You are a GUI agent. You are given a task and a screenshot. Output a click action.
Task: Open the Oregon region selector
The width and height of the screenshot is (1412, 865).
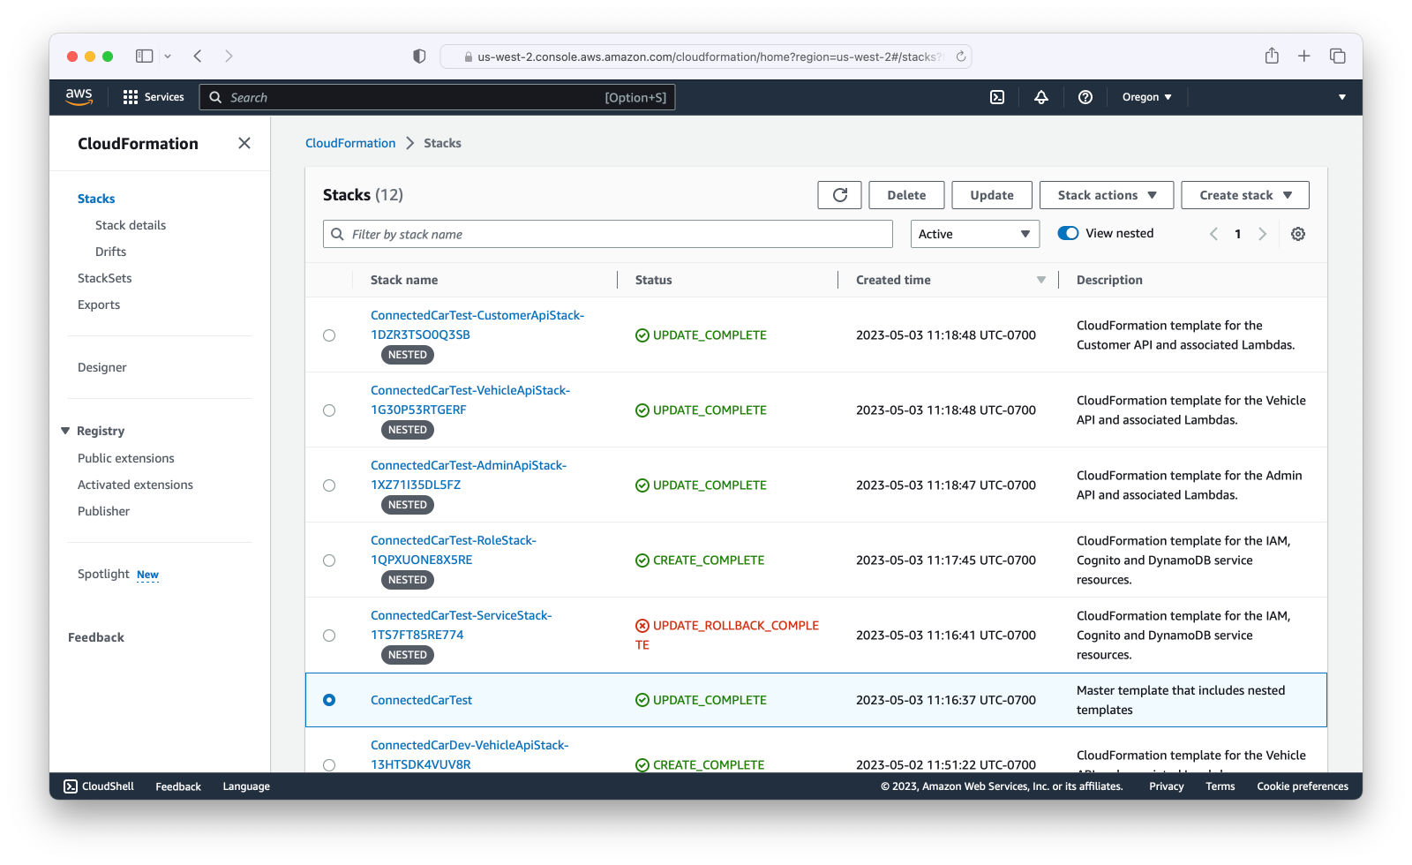coord(1146,97)
